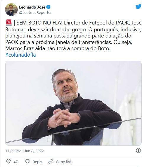
Task: Open the Leonardo José display name
Action: [32, 7]
